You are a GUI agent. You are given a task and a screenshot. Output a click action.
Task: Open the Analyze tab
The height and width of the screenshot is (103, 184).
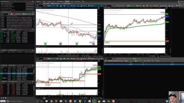tap(49, 1)
